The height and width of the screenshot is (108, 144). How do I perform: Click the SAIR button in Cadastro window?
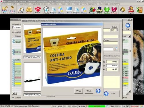(112, 94)
